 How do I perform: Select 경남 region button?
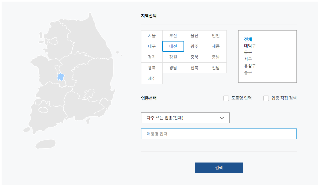coord(173,68)
